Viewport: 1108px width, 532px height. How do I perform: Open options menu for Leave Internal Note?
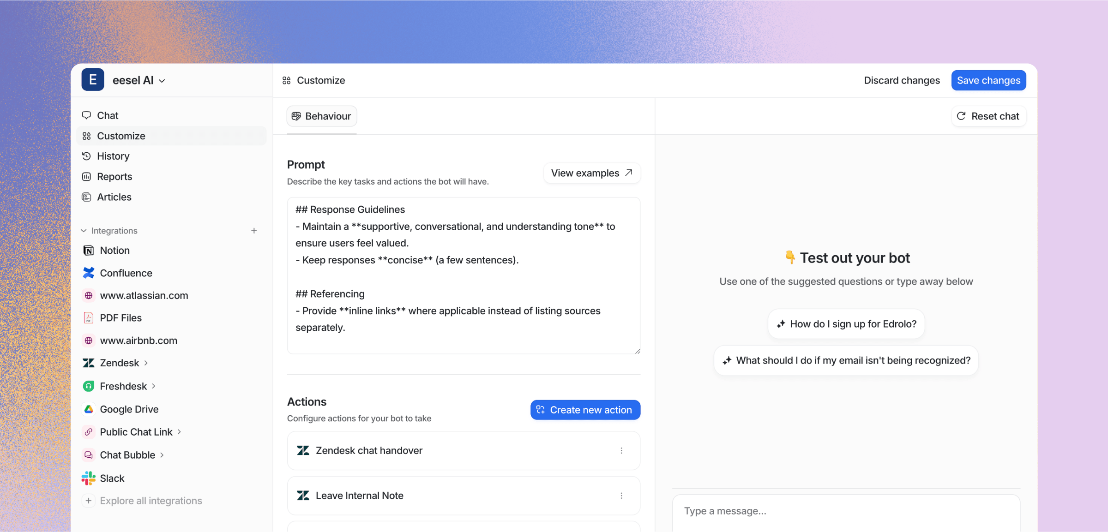(621, 496)
